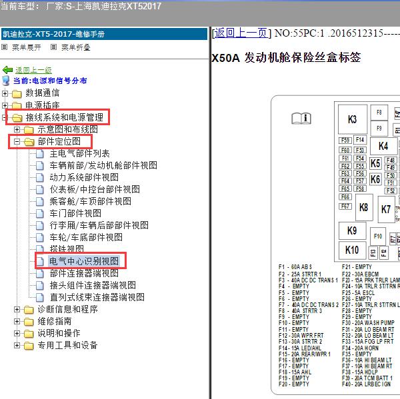This screenshot has width=400, height=399.
Task: Open 主电气部件列表 document
Action: 79,153
